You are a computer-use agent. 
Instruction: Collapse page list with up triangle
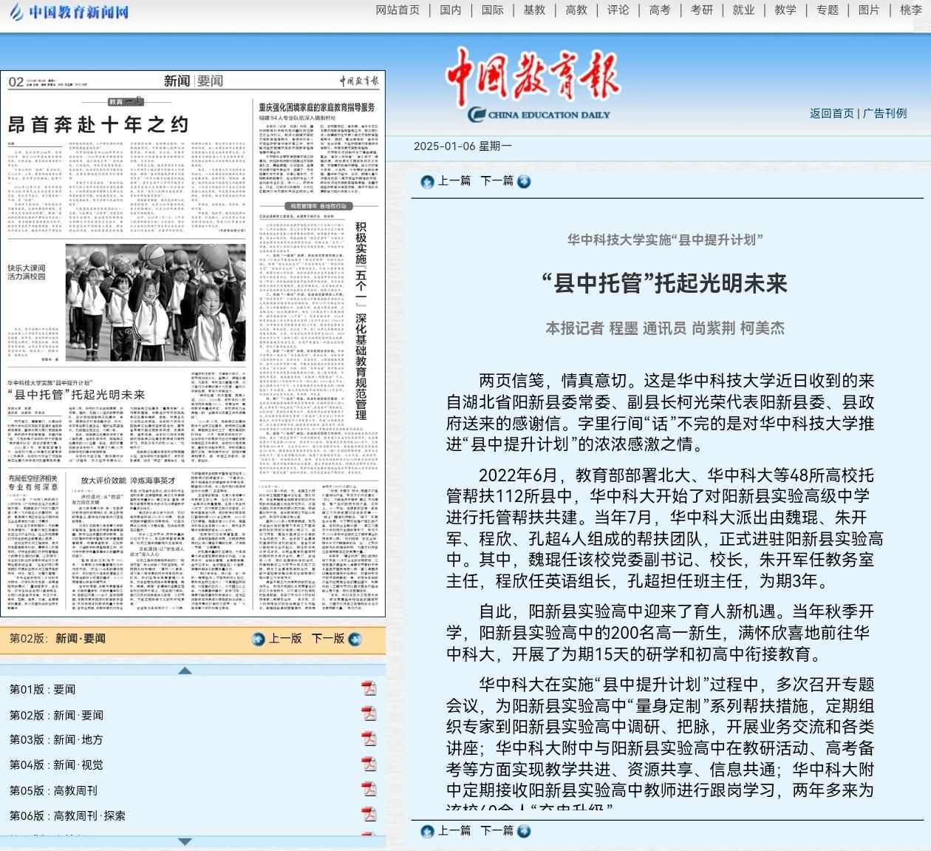(x=185, y=671)
